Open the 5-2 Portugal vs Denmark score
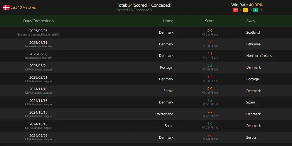The width and height of the screenshot is (292, 146). (x=210, y=66)
